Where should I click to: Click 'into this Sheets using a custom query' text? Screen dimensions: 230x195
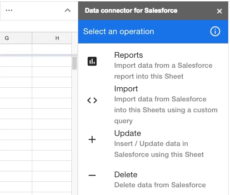[166, 115]
